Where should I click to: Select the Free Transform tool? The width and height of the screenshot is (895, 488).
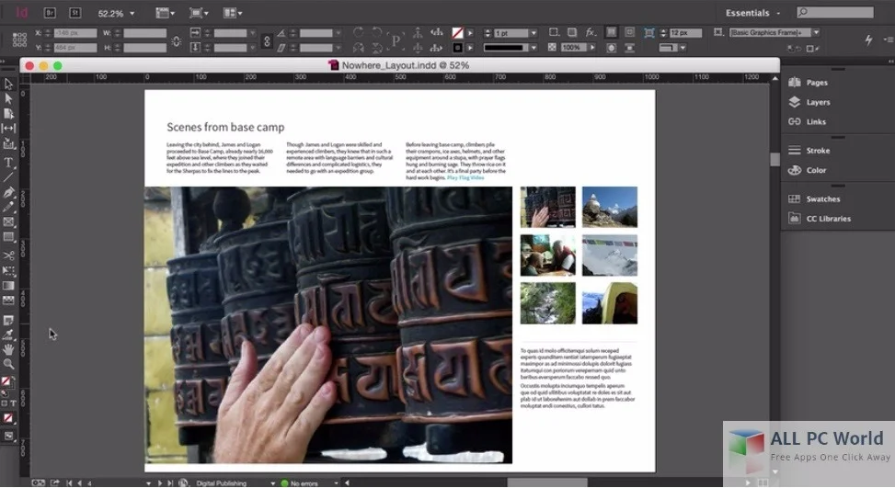click(x=8, y=271)
